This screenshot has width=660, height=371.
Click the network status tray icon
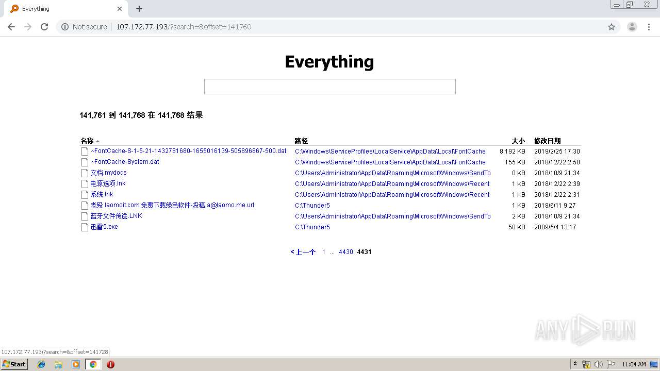click(x=586, y=364)
